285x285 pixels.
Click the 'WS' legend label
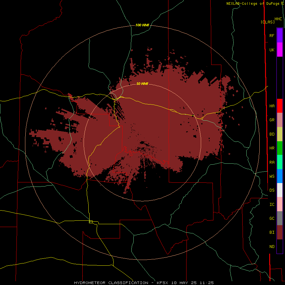pyautogui.click(x=272, y=176)
